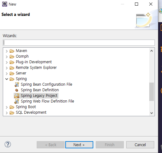Screen dimensions: 162x153
Task: Expand the SQL Development category
Action: coord(7,113)
